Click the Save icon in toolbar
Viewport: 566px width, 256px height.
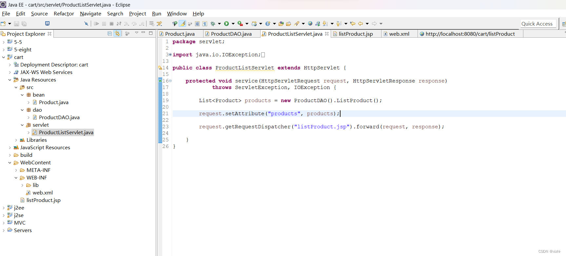[16, 24]
